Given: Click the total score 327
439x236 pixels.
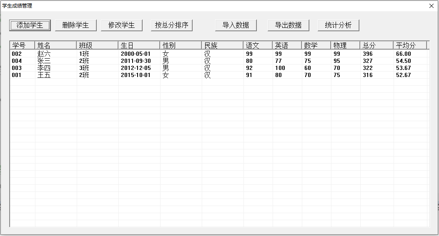Looking at the screenshot, I should pos(368,61).
